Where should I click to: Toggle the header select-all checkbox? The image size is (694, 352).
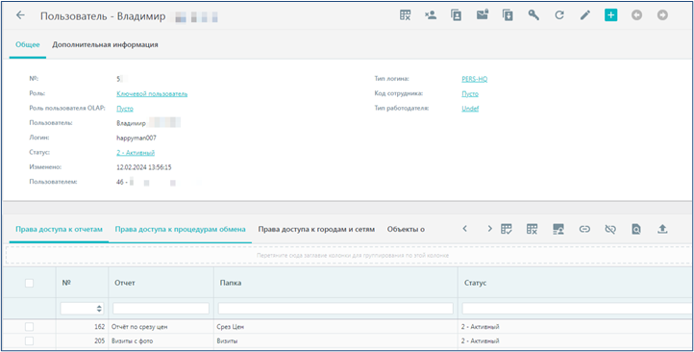pos(29,284)
